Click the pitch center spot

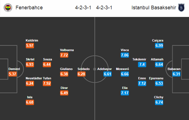pyautogui.click(x=95, y=69)
